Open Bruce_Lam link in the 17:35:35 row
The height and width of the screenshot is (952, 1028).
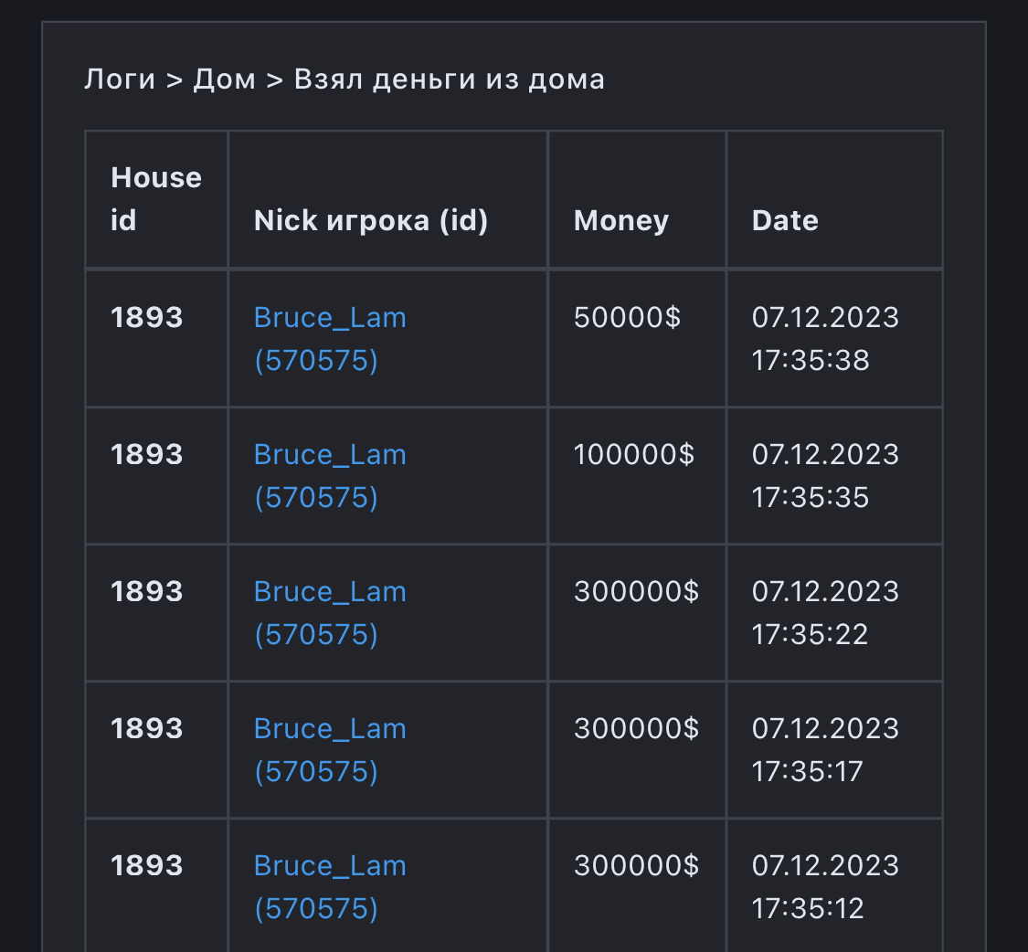[x=330, y=476]
